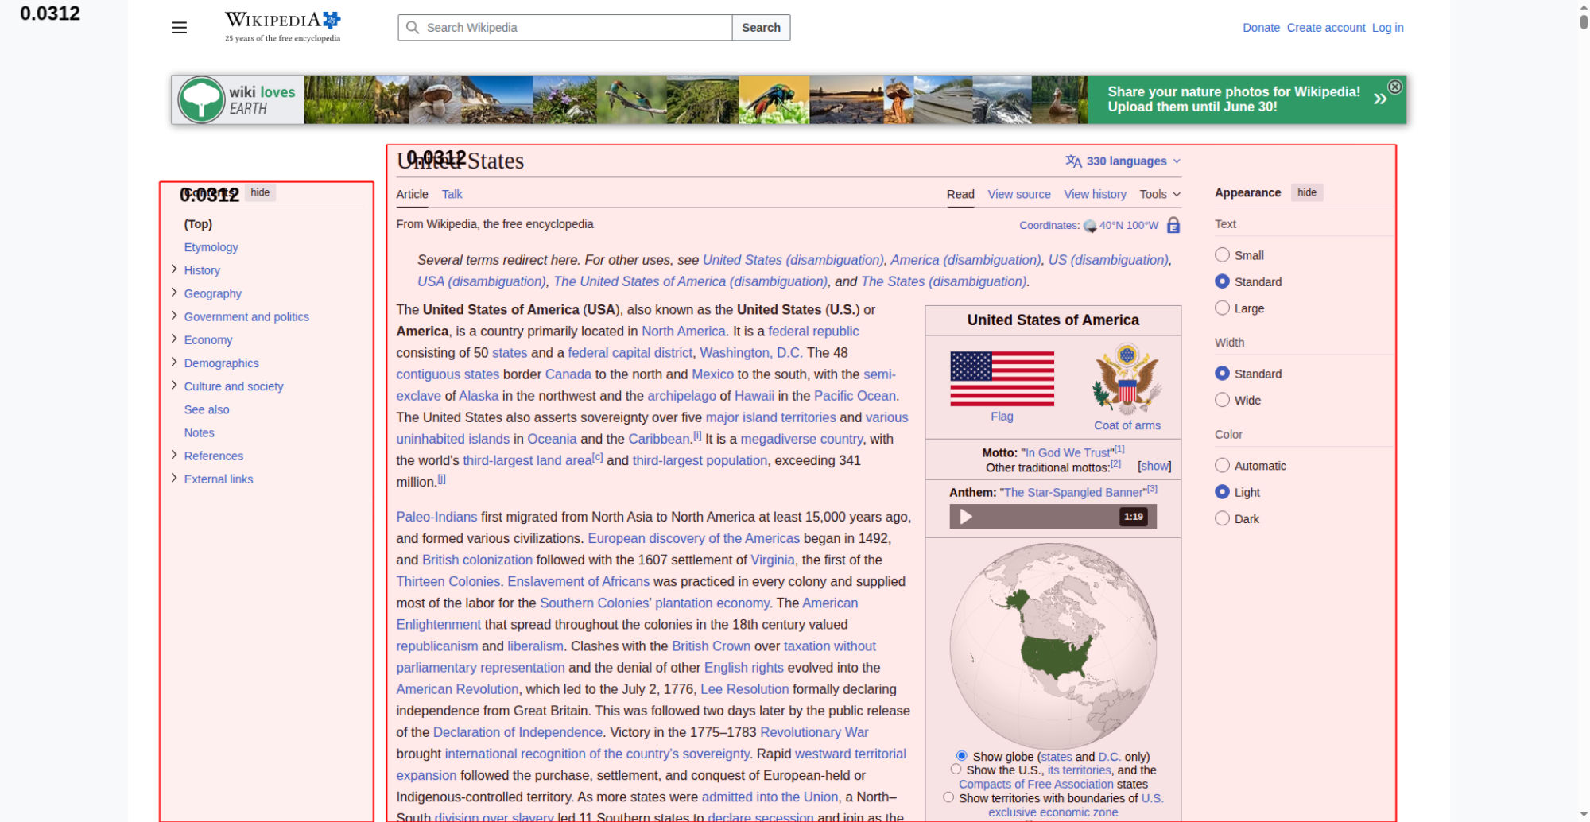This screenshot has height=822, width=1590.
Task: Select the Large text size option
Action: (1222, 308)
